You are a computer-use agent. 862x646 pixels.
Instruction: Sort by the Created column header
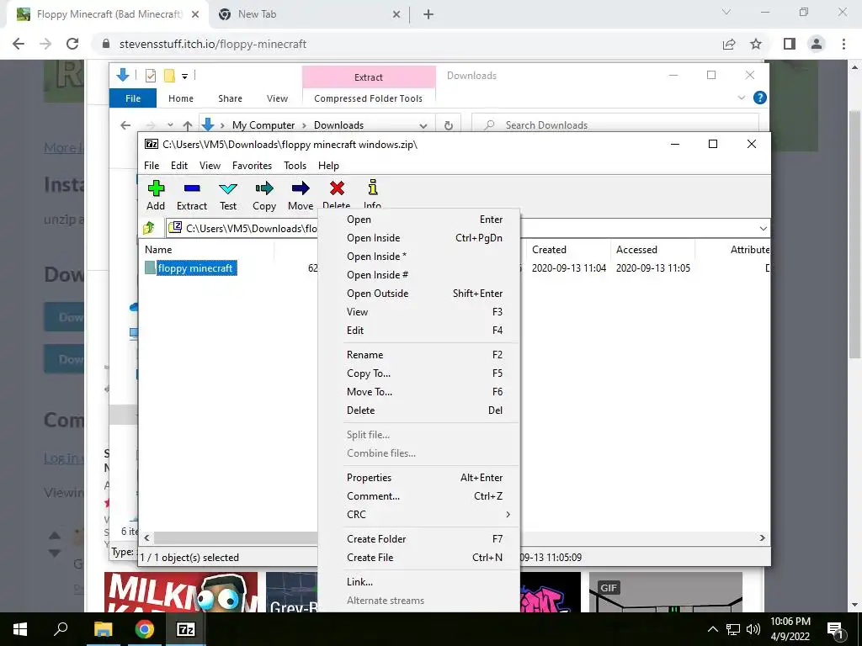(x=568, y=249)
